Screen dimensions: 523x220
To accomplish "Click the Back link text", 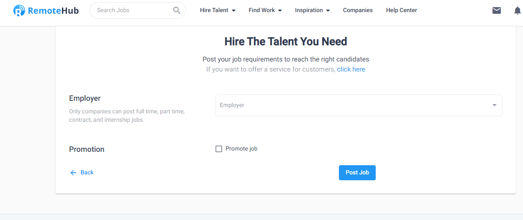I will coord(87,173).
